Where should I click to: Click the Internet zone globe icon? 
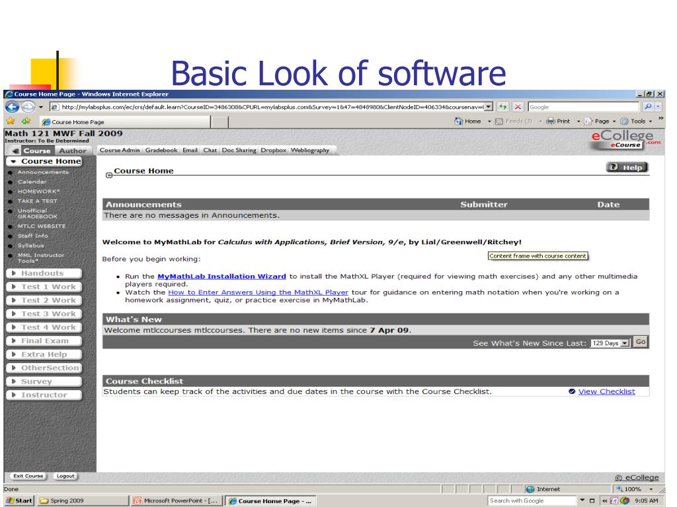[530, 489]
